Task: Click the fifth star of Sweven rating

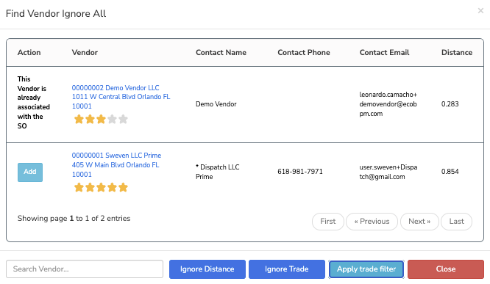Action: point(123,187)
